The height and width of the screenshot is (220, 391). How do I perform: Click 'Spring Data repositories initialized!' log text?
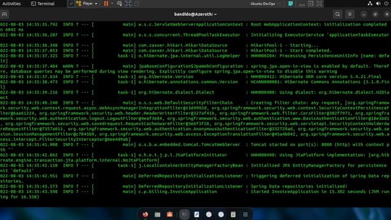click(x=299, y=186)
